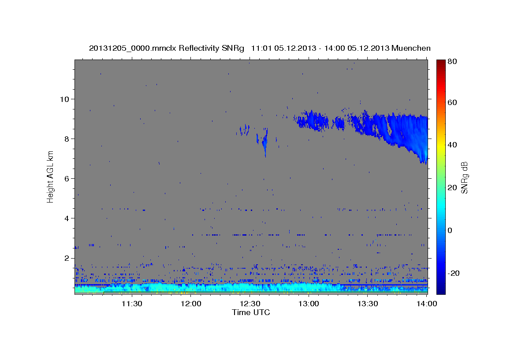Screen dimensions: 529x353
Task: Click the colorbar value -20
Action: pyautogui.click(x=454, y=273)
